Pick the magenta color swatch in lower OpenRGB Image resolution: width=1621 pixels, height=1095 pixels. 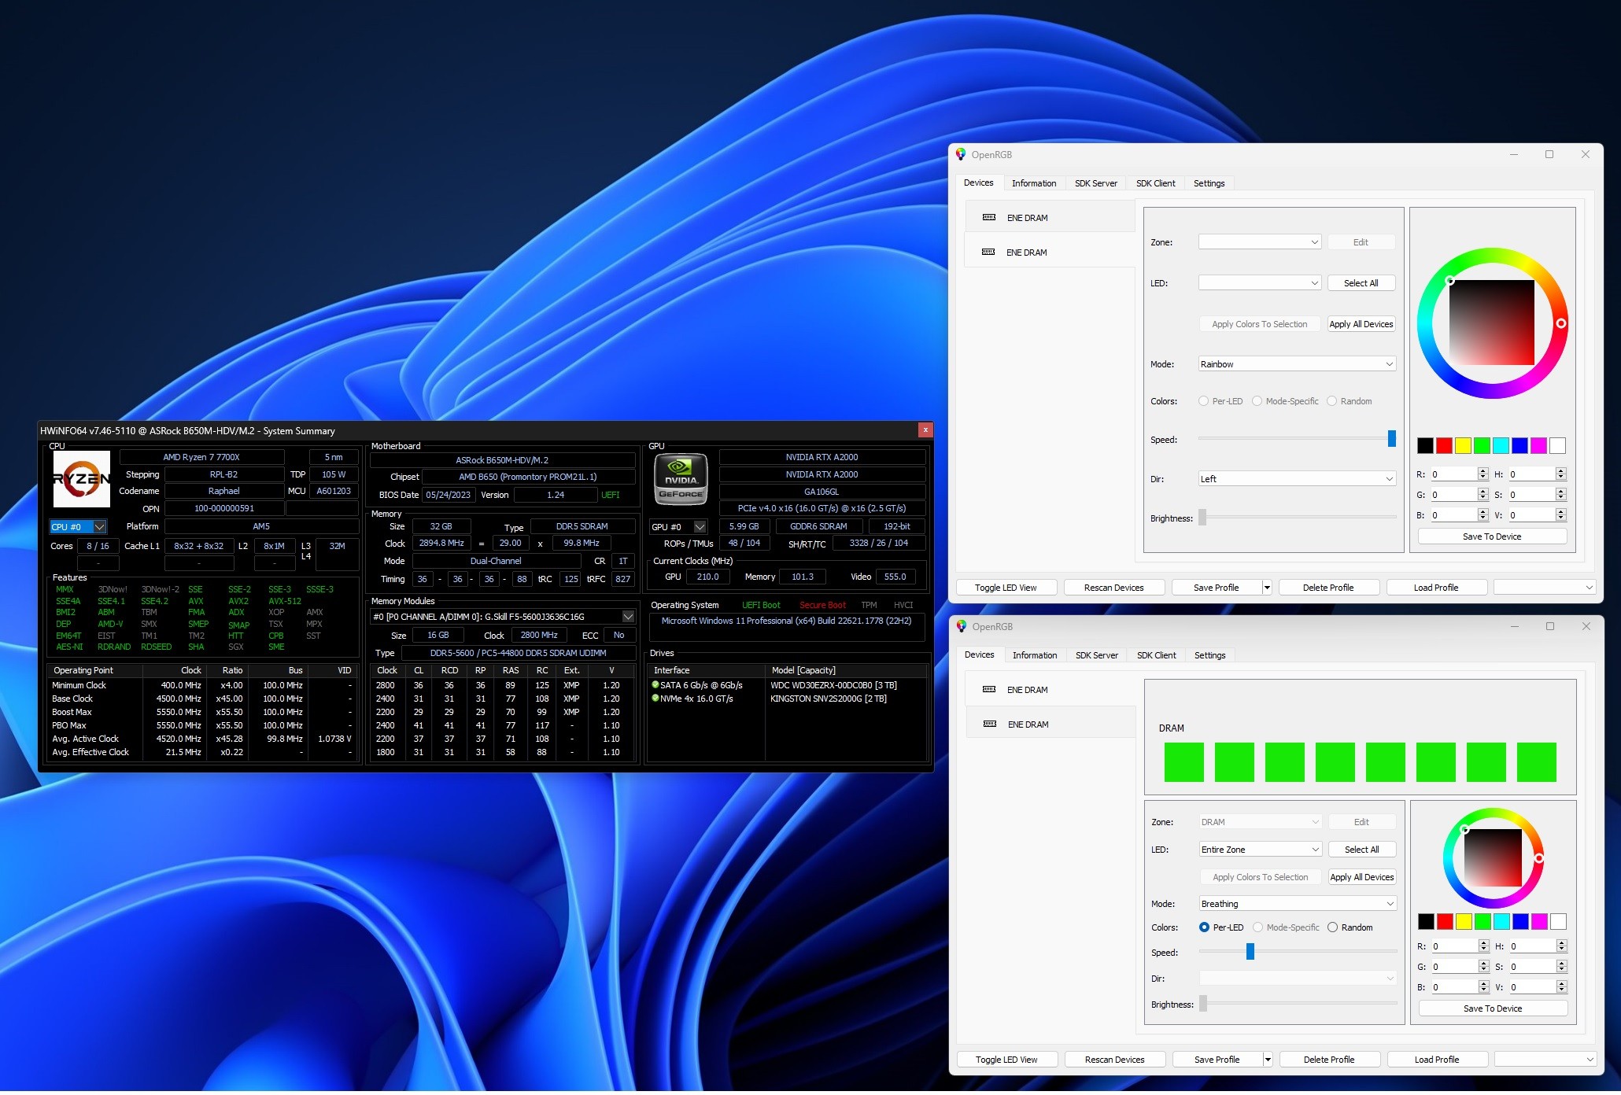(1539, 921)
